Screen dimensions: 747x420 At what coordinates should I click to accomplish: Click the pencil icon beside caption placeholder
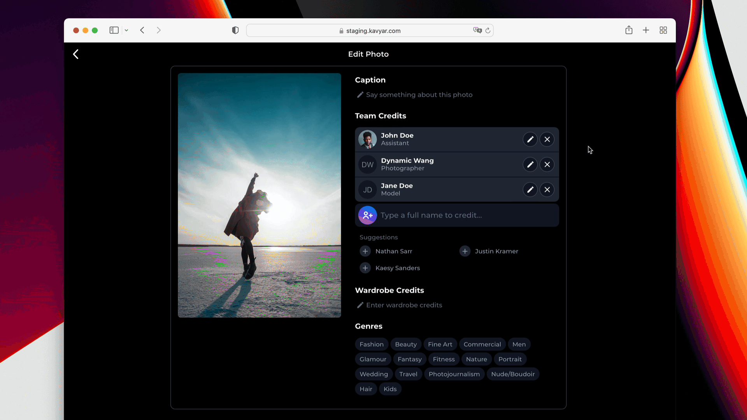(x=360, y=95)
